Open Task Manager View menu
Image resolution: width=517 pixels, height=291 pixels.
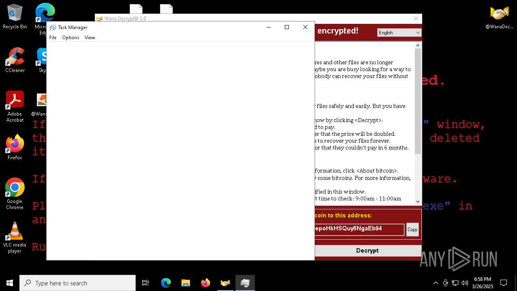point(90,38)
